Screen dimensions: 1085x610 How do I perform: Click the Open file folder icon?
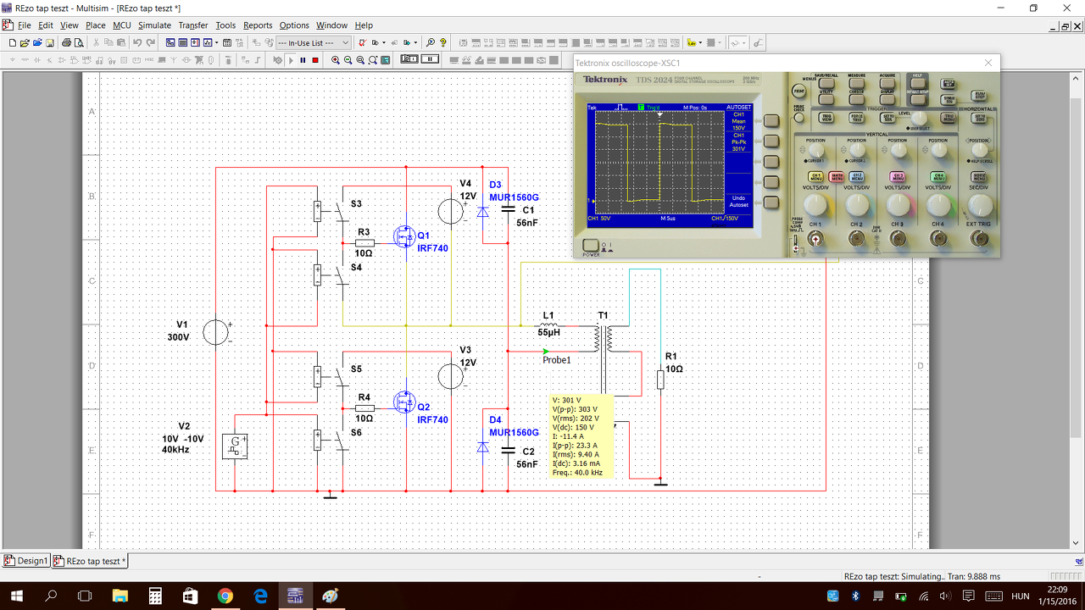25,42
